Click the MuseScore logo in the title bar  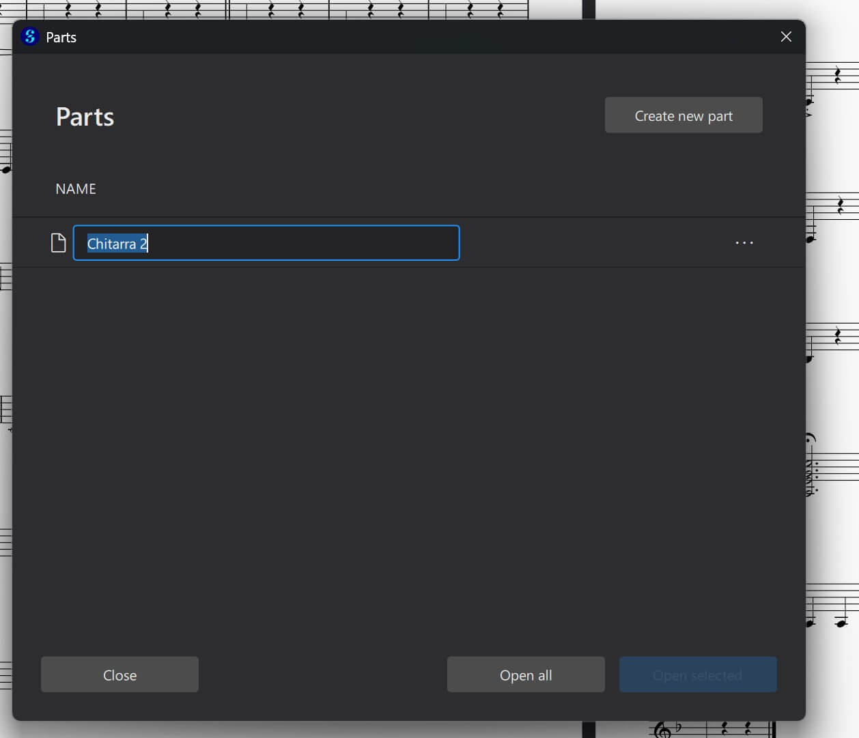coord(29,37)
